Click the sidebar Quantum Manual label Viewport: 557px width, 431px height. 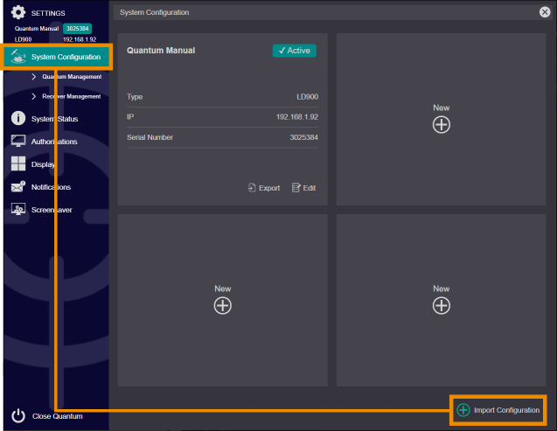point(37,28)
